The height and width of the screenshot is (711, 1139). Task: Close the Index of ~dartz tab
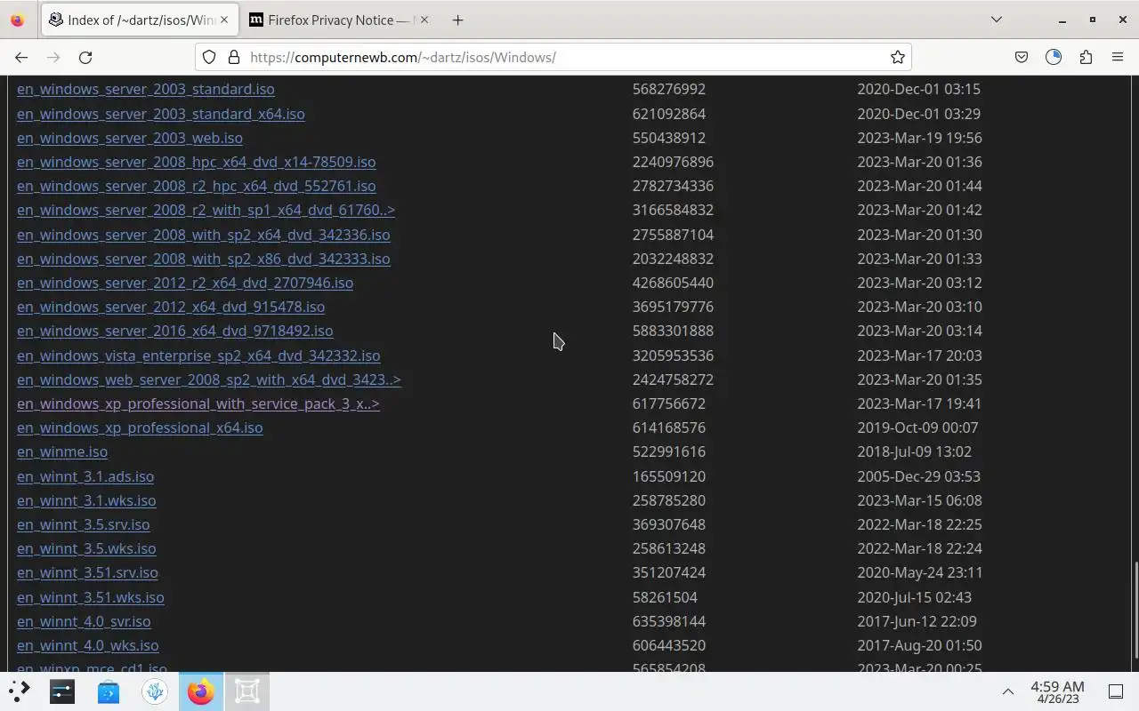(x=224, y=20)
